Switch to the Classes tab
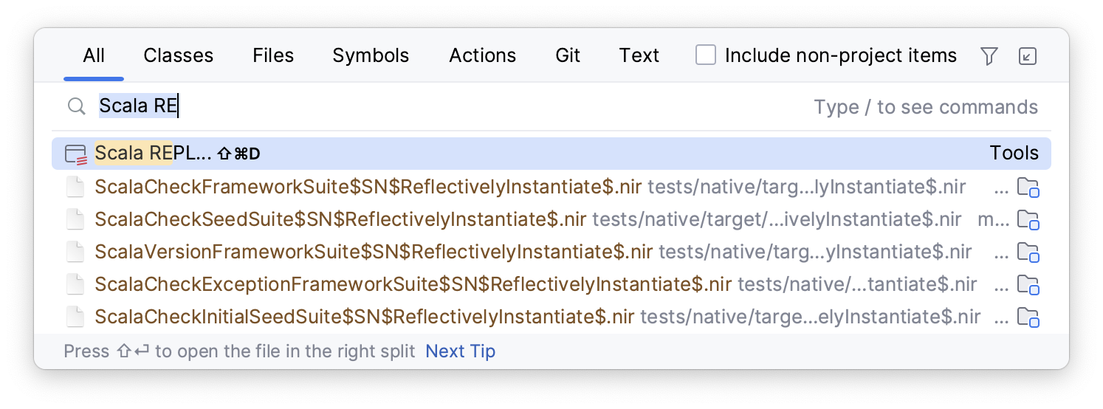Image resolution: width=1103 pixels, height=409 pixels. pos(178,55)
